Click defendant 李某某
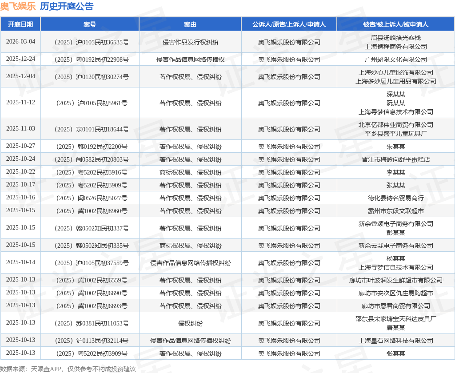 tap(396, 172)
